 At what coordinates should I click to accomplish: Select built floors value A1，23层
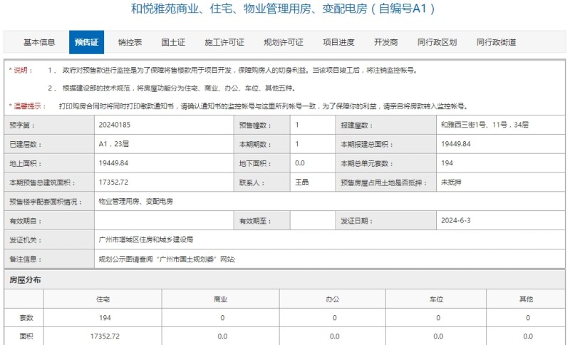click(114, 144)
